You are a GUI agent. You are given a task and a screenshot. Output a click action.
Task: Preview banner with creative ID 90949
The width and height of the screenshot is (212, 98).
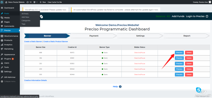[x=179, y=69]
